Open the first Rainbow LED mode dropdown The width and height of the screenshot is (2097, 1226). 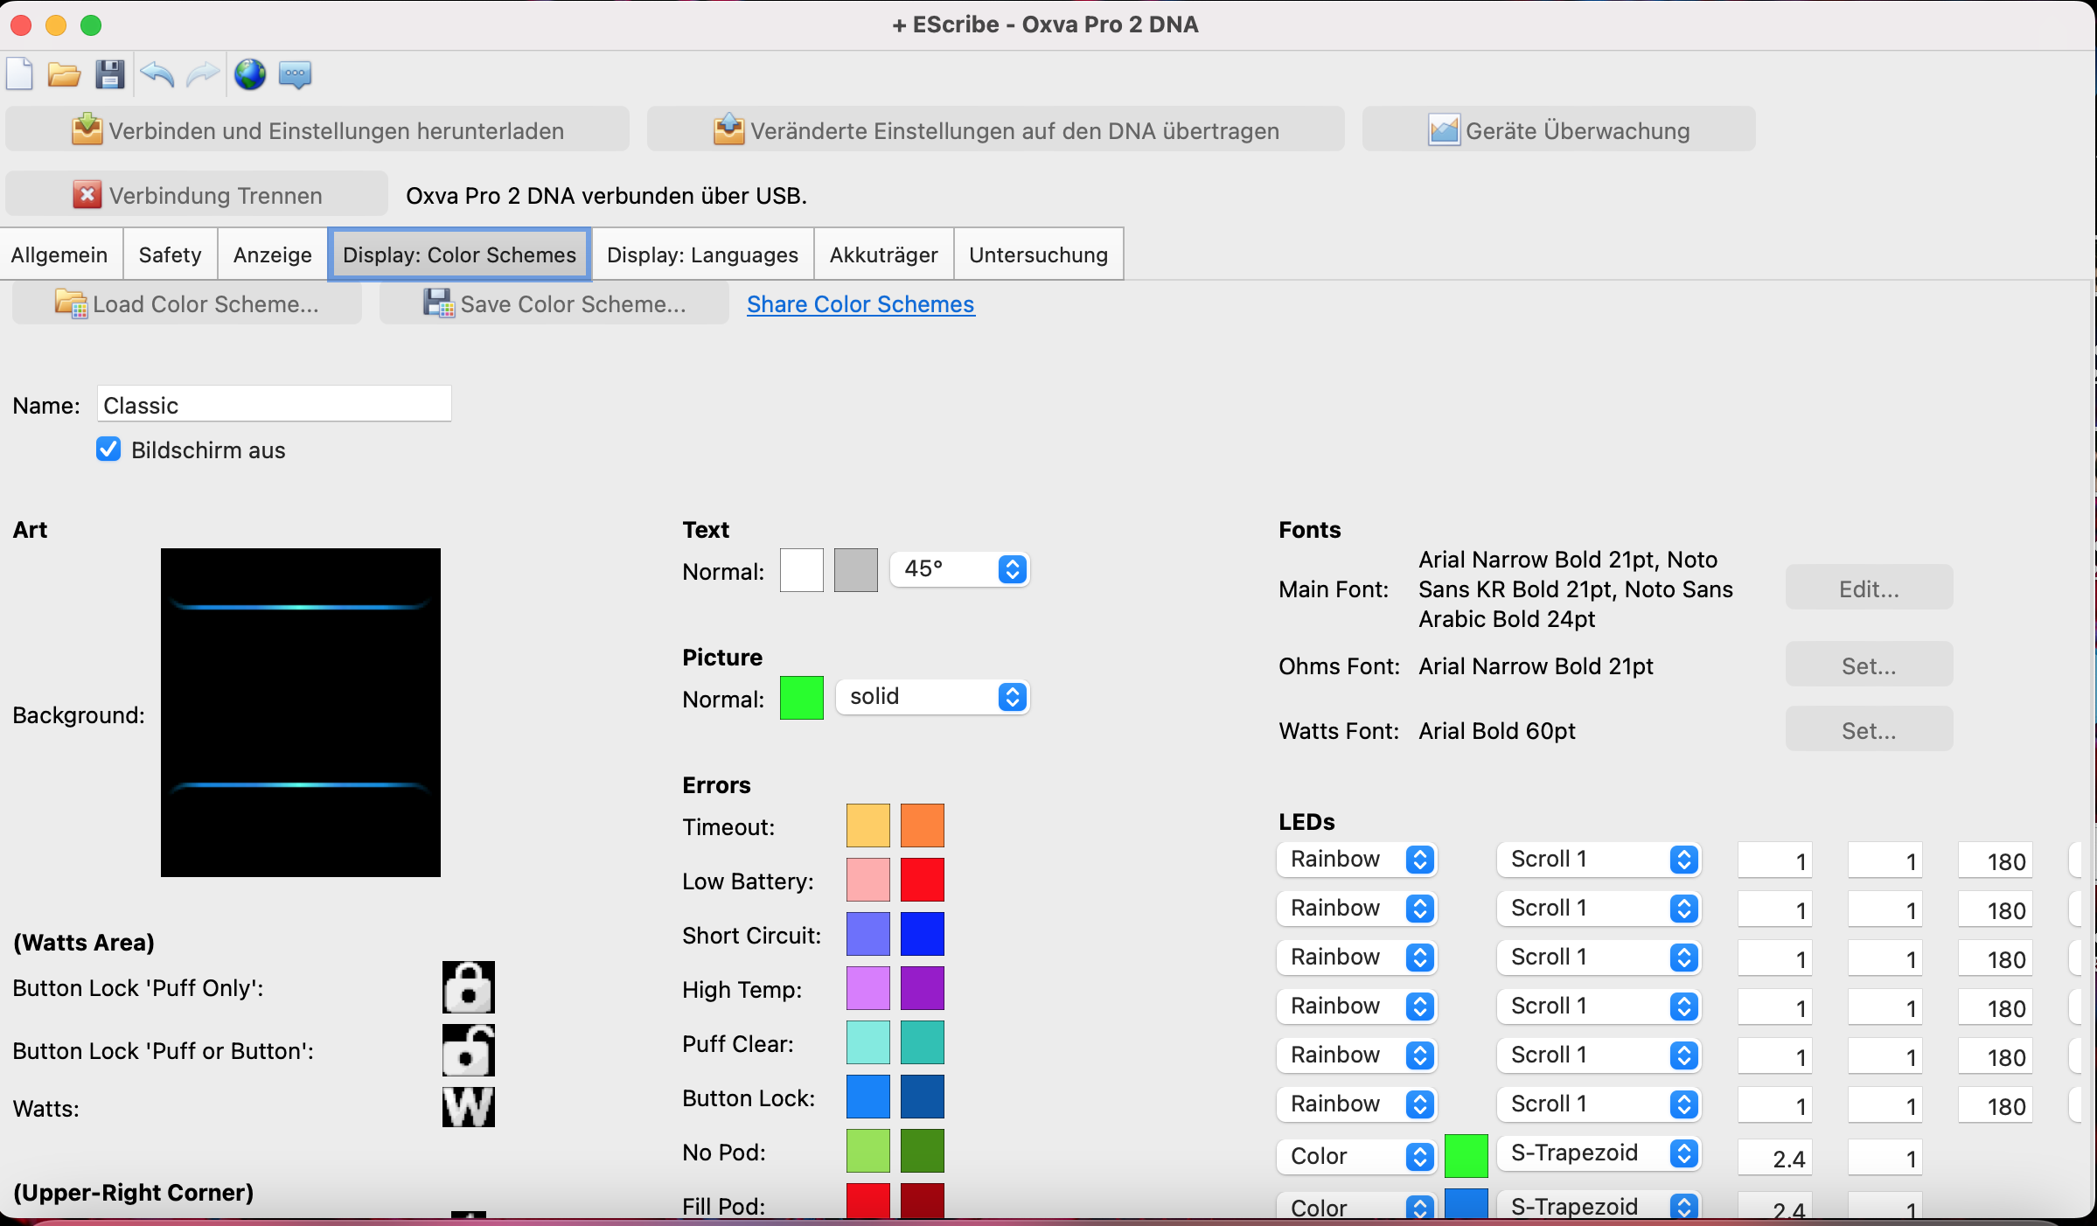[x=1356, y=860]
